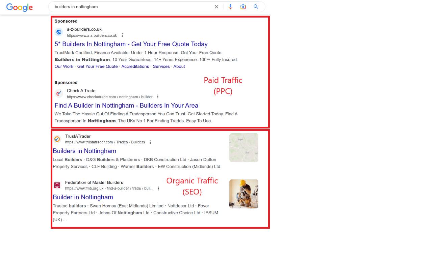Follow the 'Accreditations' sitelink
The width and height of the screenshot is (436, 259).
pos(135,66)
